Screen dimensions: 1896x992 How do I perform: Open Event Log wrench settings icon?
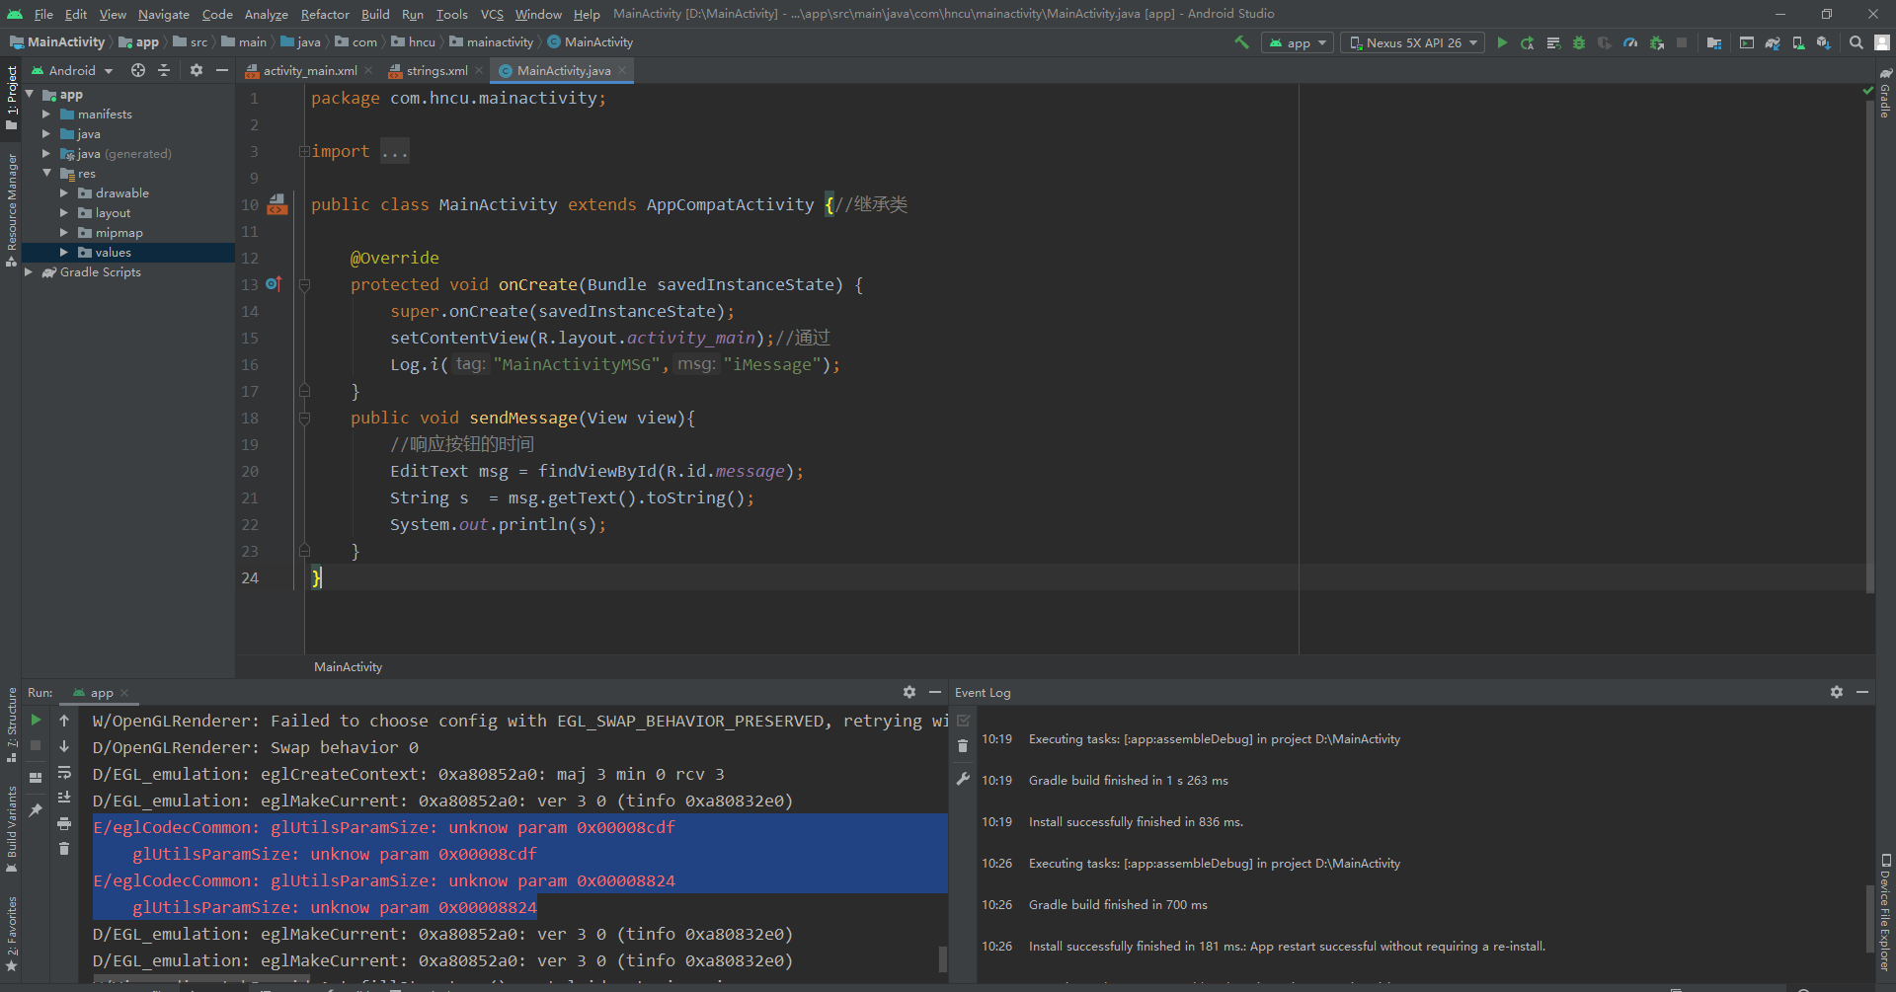point(963,779)
